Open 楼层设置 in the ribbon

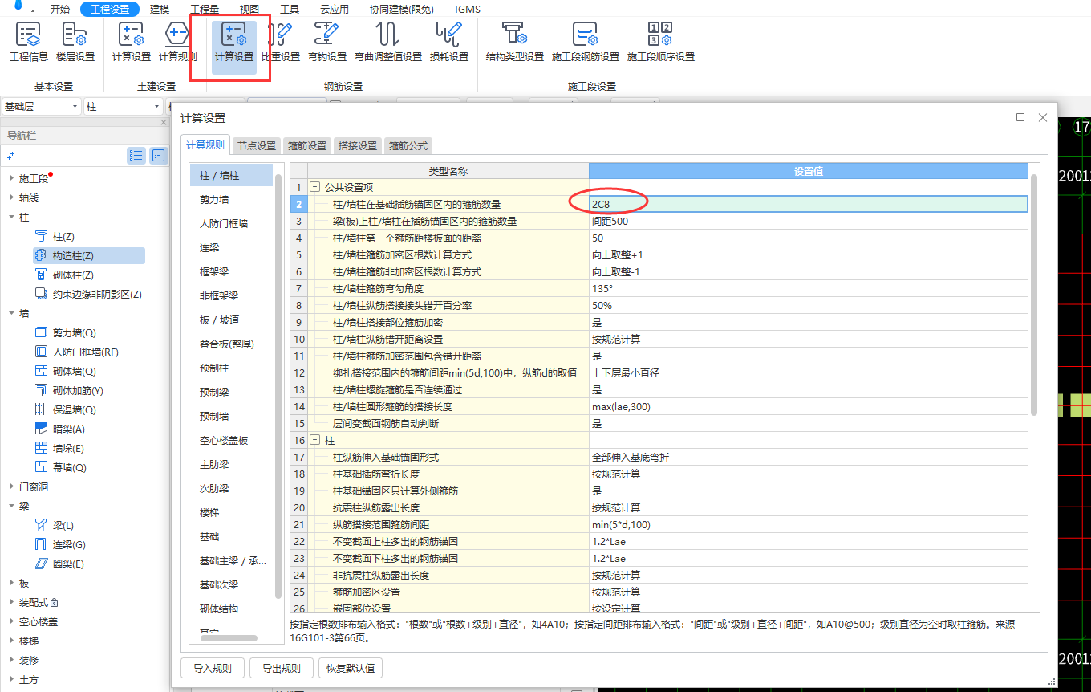75,43
